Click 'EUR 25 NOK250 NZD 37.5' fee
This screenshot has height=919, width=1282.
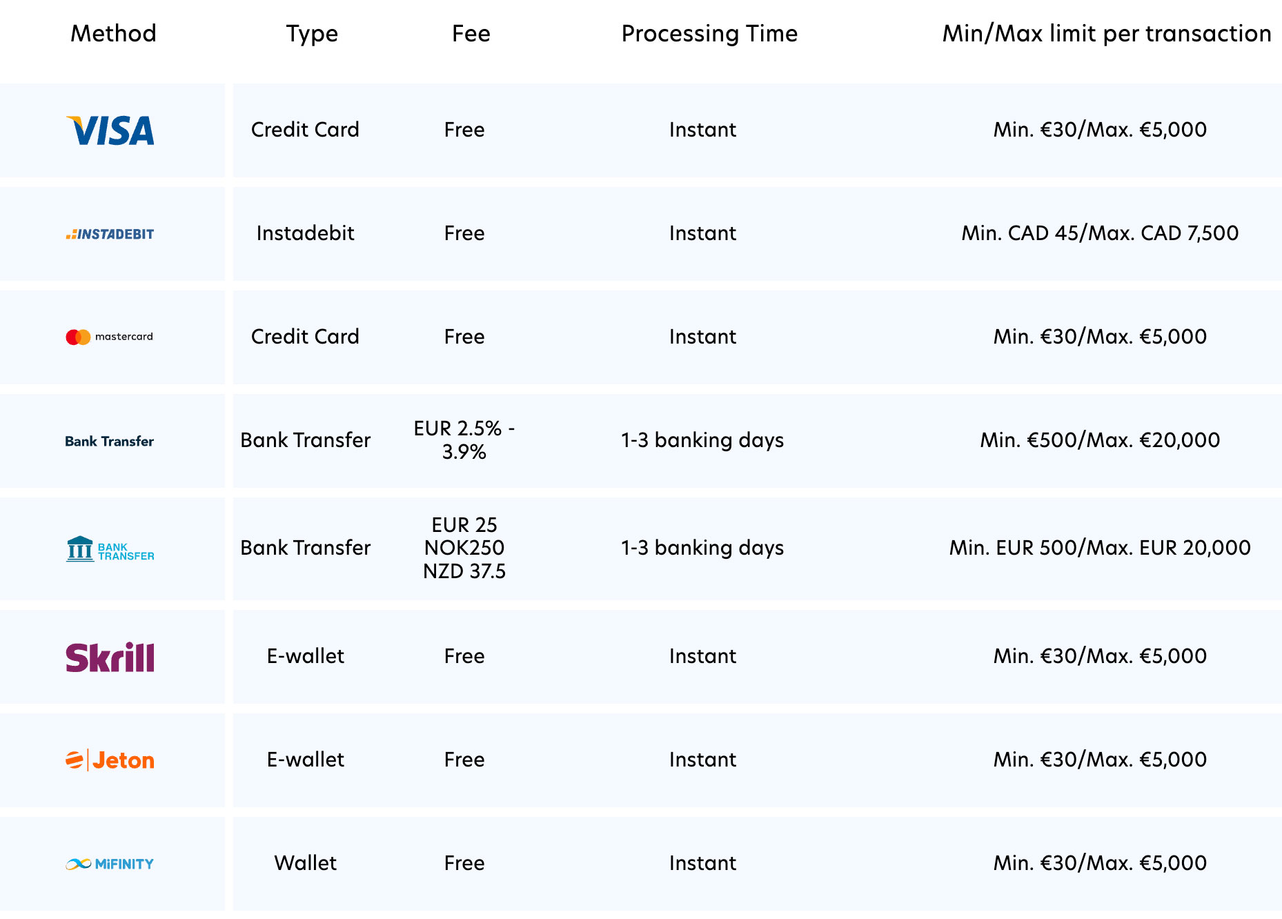464,548
